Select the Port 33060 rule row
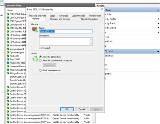Viewport: 160px width, 124px height. coord(15,59)
